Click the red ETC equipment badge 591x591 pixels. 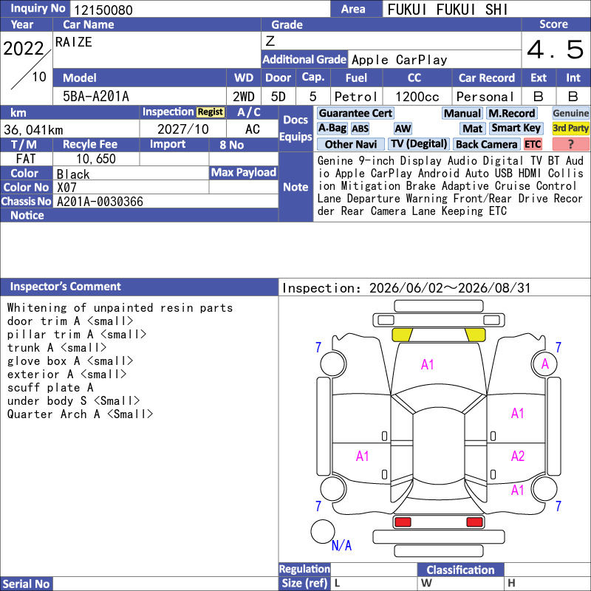pos(533,144)
